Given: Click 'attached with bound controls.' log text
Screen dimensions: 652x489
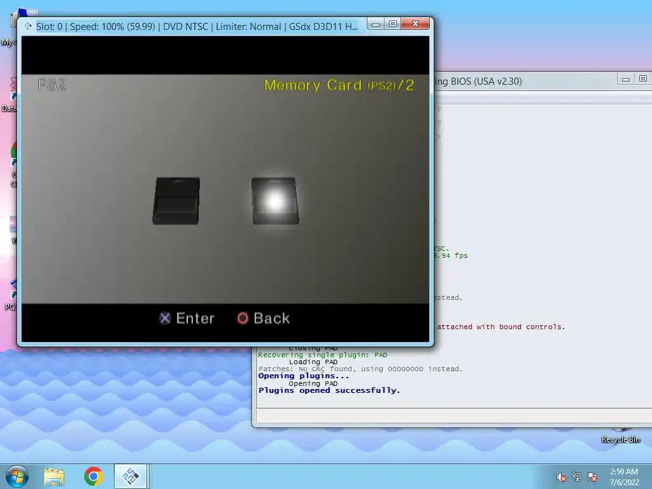Looking at the screenshot, I should (500, 327).
